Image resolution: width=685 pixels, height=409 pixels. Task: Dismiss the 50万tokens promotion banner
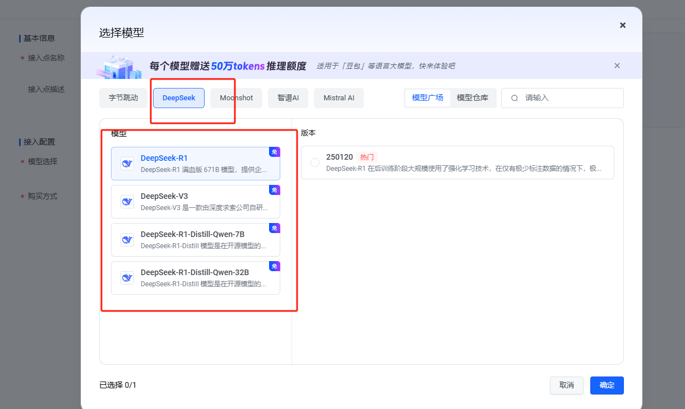[x=617, y=66]
